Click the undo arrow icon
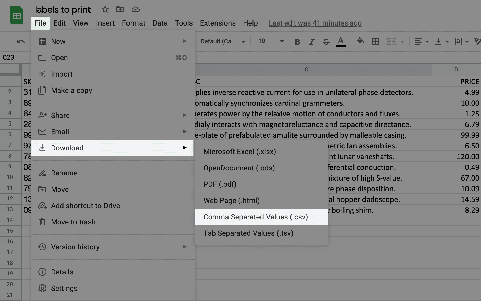This screenshot has width=481, height=301. pos(21,41)
